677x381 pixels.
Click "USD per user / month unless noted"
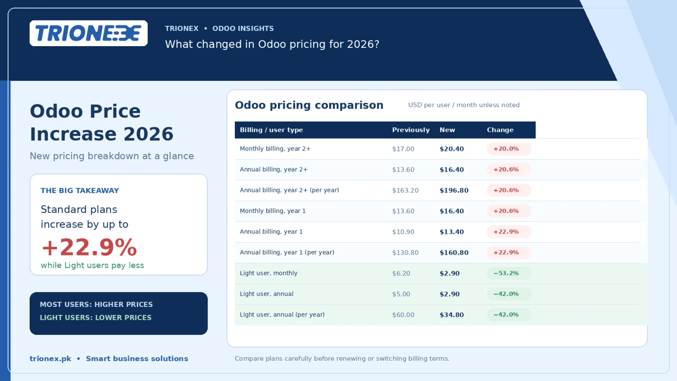[464, 105]
